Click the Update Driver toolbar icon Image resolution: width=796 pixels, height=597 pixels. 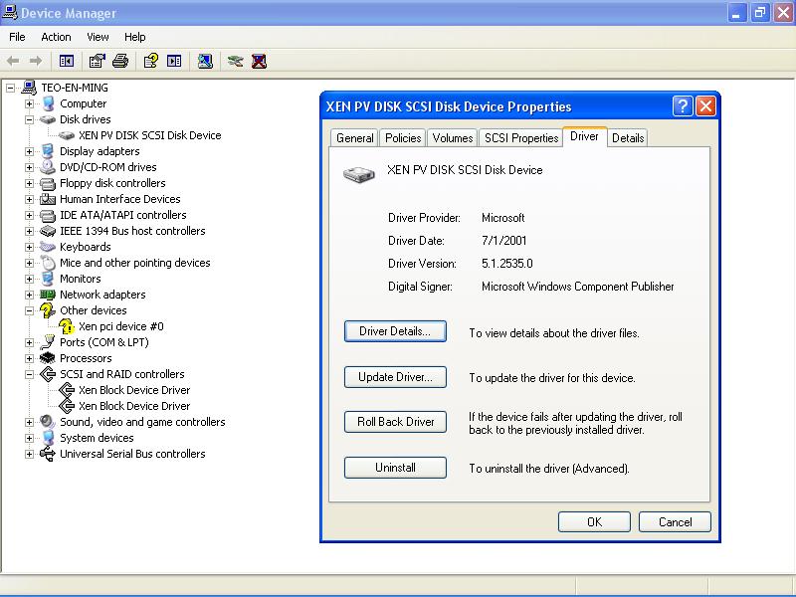click(x=235, y=61)
